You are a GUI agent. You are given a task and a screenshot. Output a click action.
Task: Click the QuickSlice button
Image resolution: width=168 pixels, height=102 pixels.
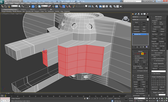[x=155, y=39]
